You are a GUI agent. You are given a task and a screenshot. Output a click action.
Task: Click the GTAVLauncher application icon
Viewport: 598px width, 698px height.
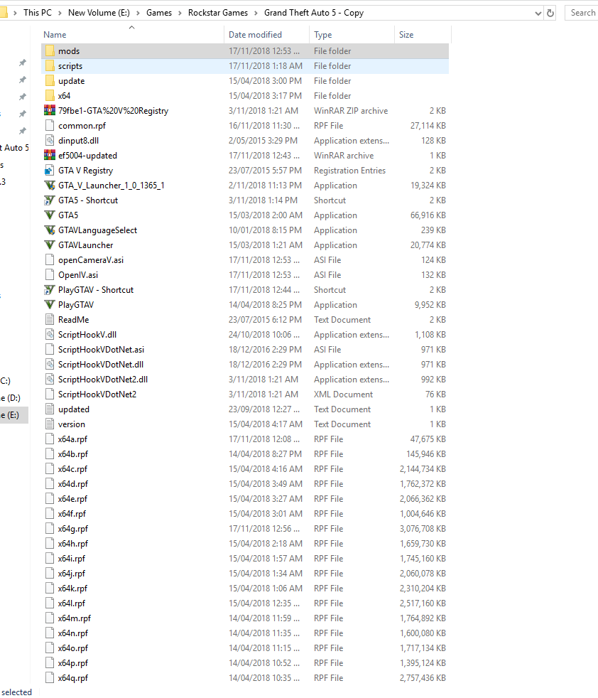click(50, 245)
